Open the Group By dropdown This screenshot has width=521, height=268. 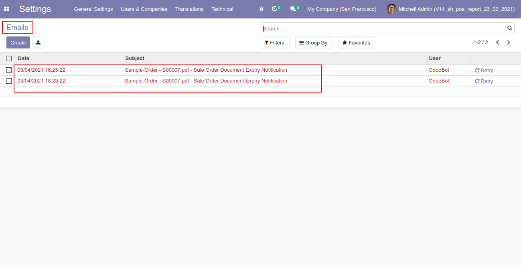click(x=314, y=42)
